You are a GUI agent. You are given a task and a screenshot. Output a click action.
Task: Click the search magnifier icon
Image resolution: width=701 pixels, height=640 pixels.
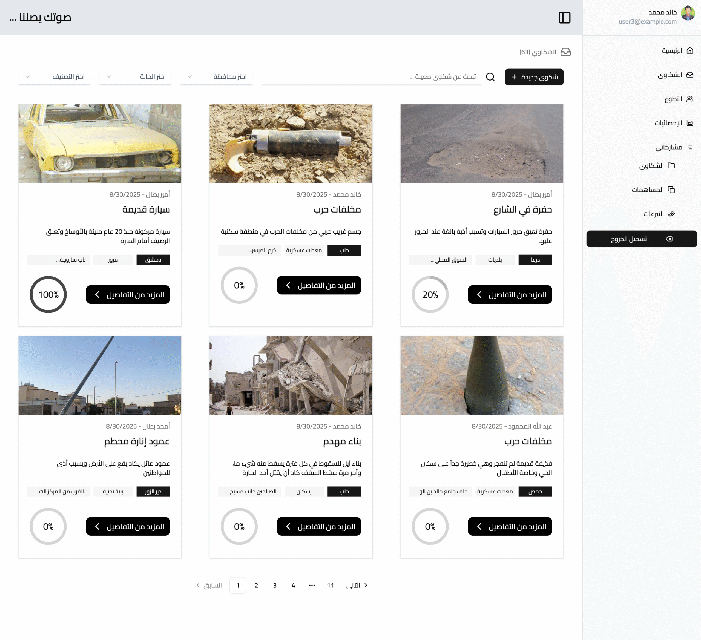490,77
